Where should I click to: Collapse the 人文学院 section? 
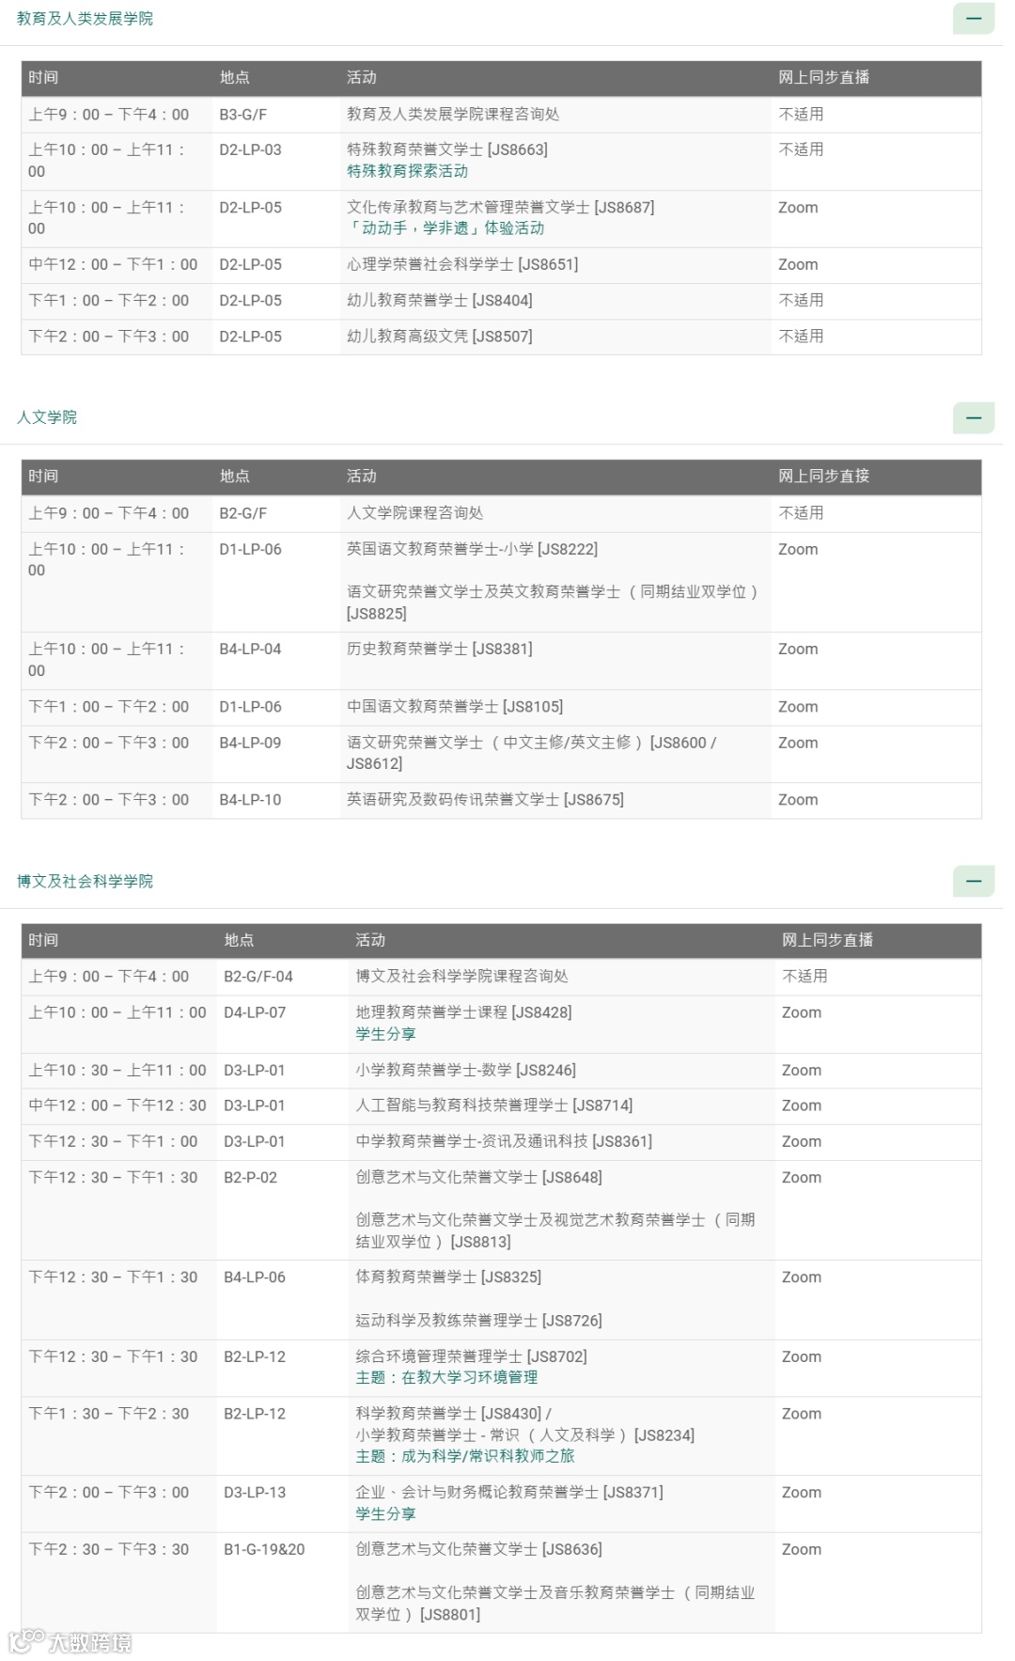pos(974,417)
